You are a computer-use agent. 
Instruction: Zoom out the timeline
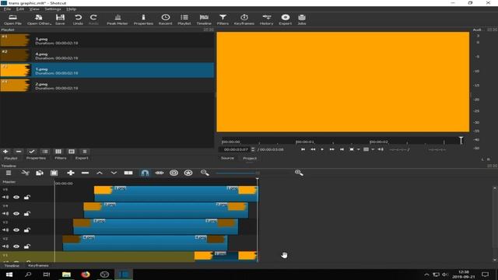205,173
